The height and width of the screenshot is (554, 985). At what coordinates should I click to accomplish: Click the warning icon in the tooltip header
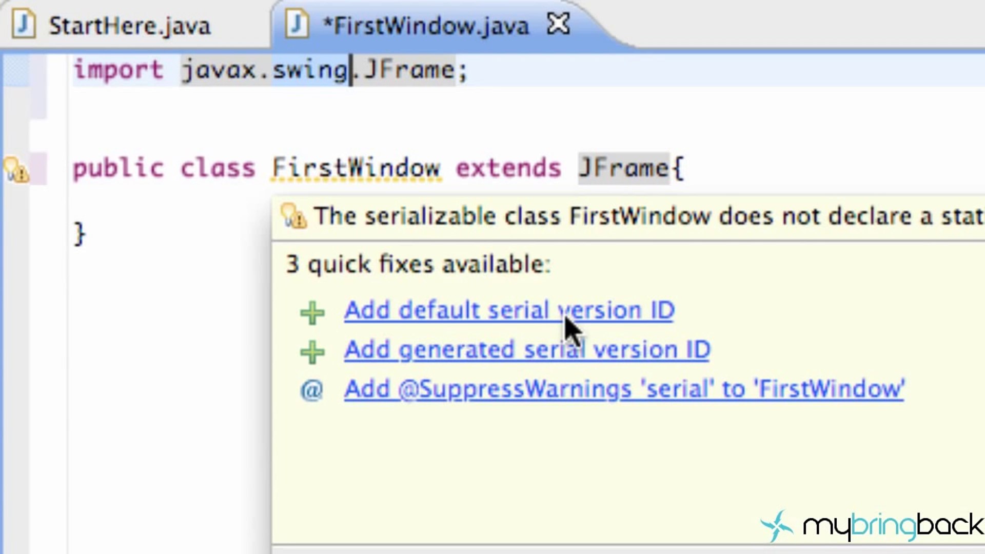(294, 216)
